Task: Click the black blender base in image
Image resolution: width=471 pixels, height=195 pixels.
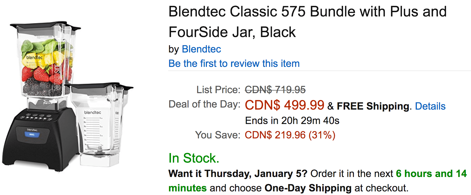Action: (x=39, y=139)
